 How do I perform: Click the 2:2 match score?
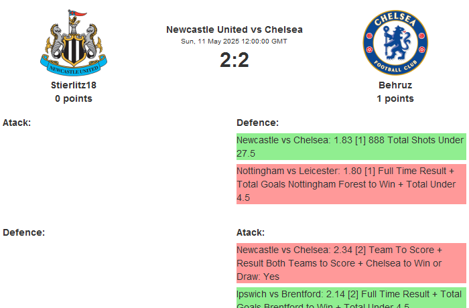coord(234,60)
